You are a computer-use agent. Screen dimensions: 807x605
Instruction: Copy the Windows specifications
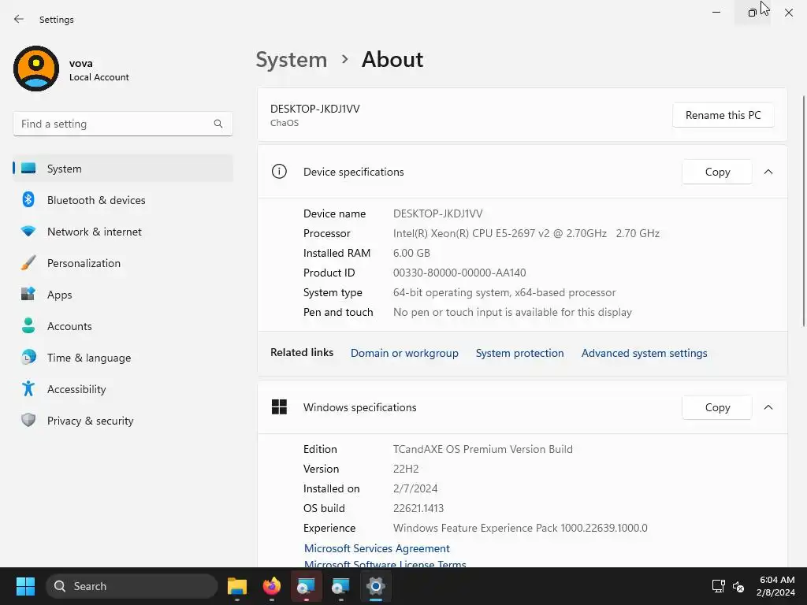coord(717,407)
